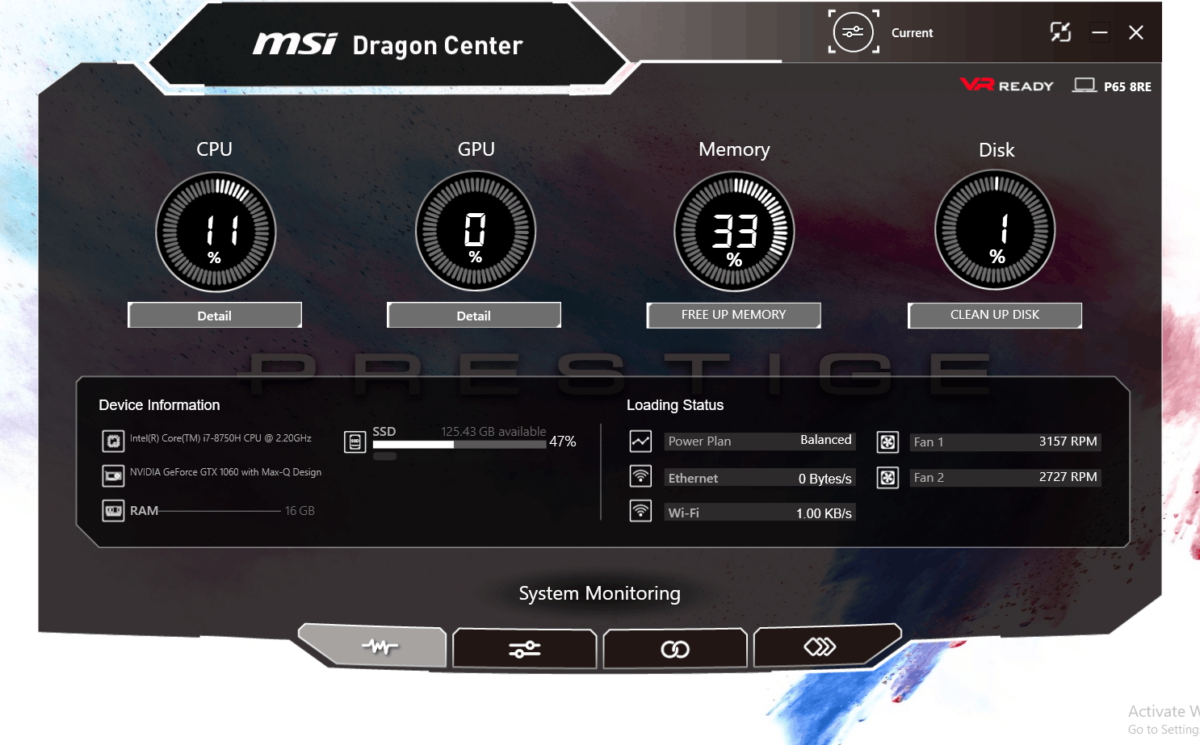The height and width of the screenshot is (745, 1200).
Task: Click the Power Plan graph icon
Action: [640, 441]
